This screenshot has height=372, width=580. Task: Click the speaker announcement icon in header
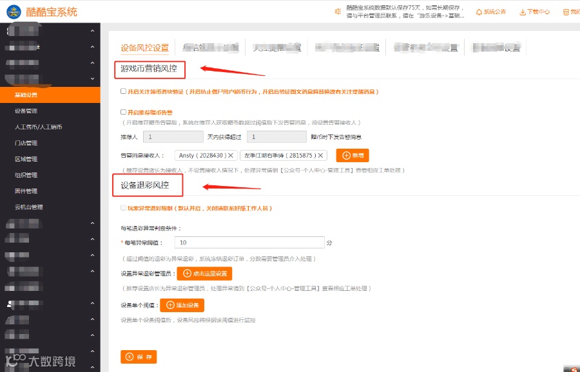point(338,12)
